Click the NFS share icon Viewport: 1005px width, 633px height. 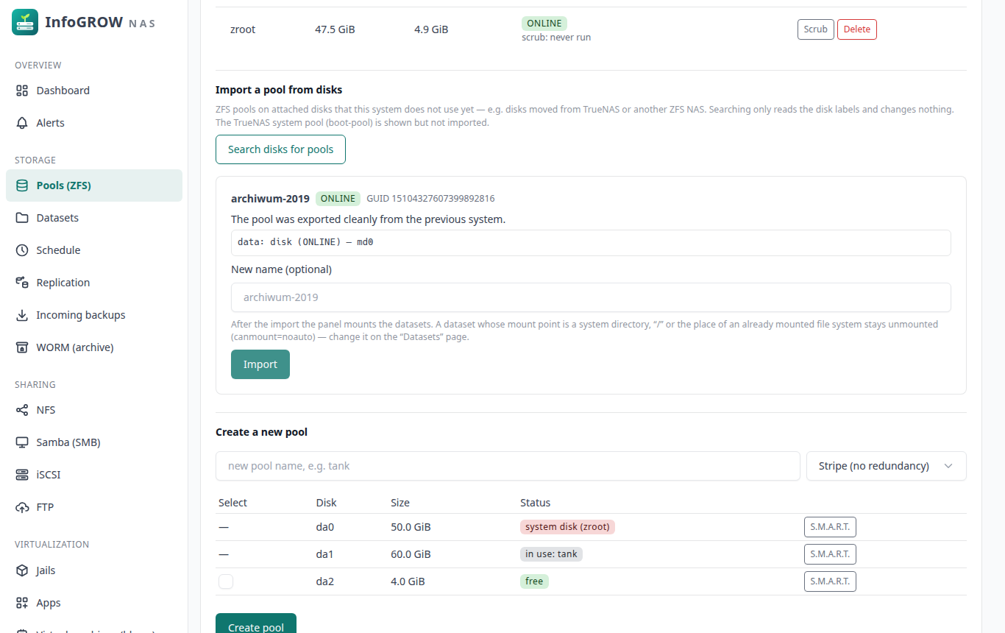22,410
